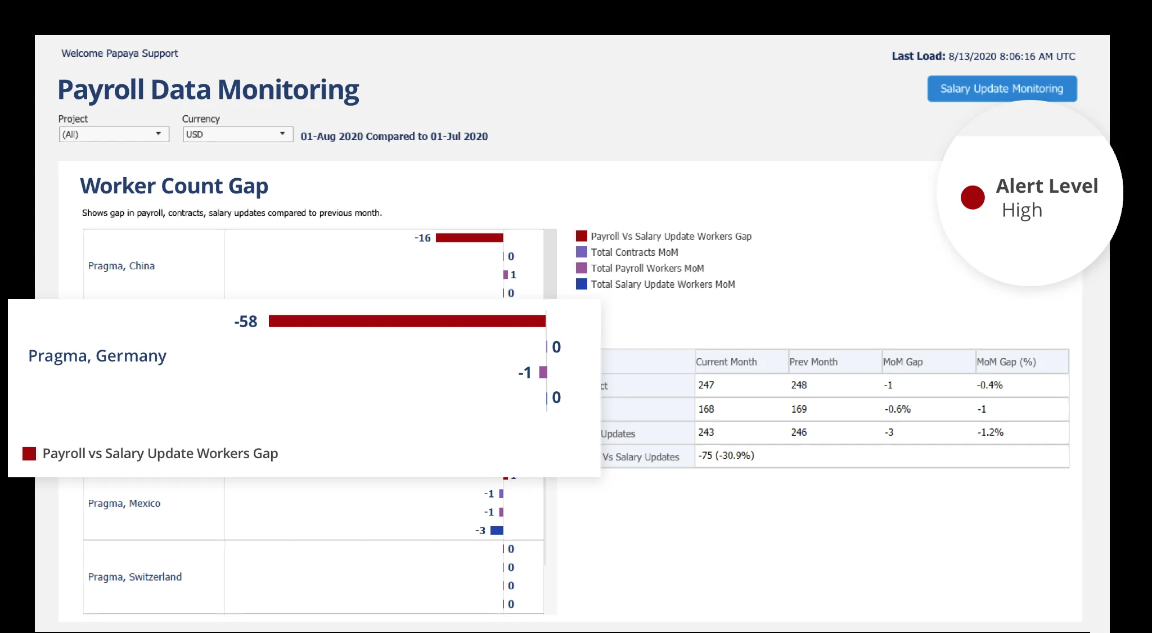The width and height of the screenshot is (1152, 633).
Task: Open the Salary Update Monitoring view
Action: coord(1002,89)
